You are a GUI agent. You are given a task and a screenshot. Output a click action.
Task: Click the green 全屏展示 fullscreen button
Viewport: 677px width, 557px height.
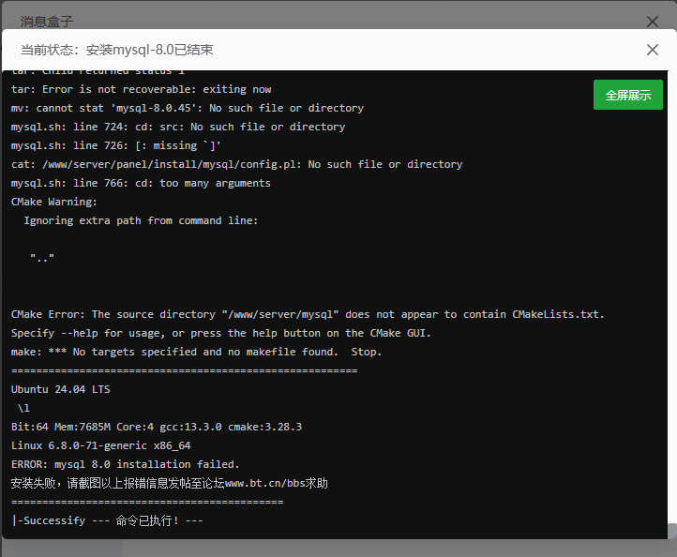pos(627,95)
